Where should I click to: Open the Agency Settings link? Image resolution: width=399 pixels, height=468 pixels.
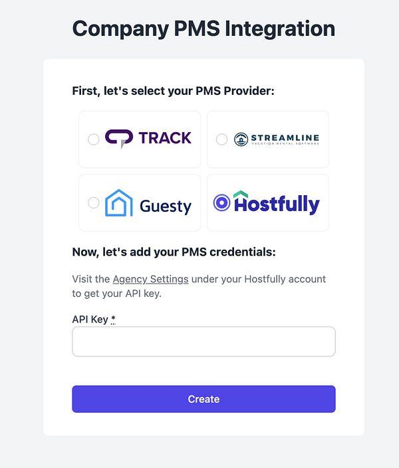[150, 279]
